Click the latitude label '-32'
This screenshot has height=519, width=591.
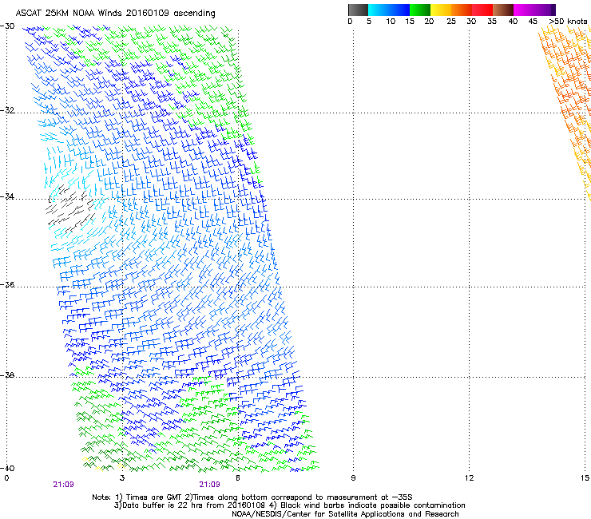coord(7,110)
